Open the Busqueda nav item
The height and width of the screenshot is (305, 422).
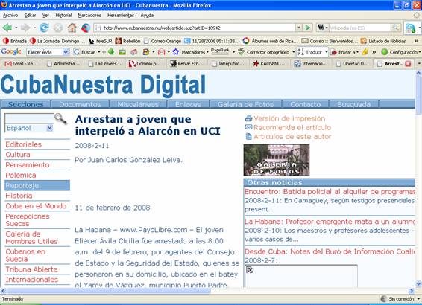click(x=354, y=104)
